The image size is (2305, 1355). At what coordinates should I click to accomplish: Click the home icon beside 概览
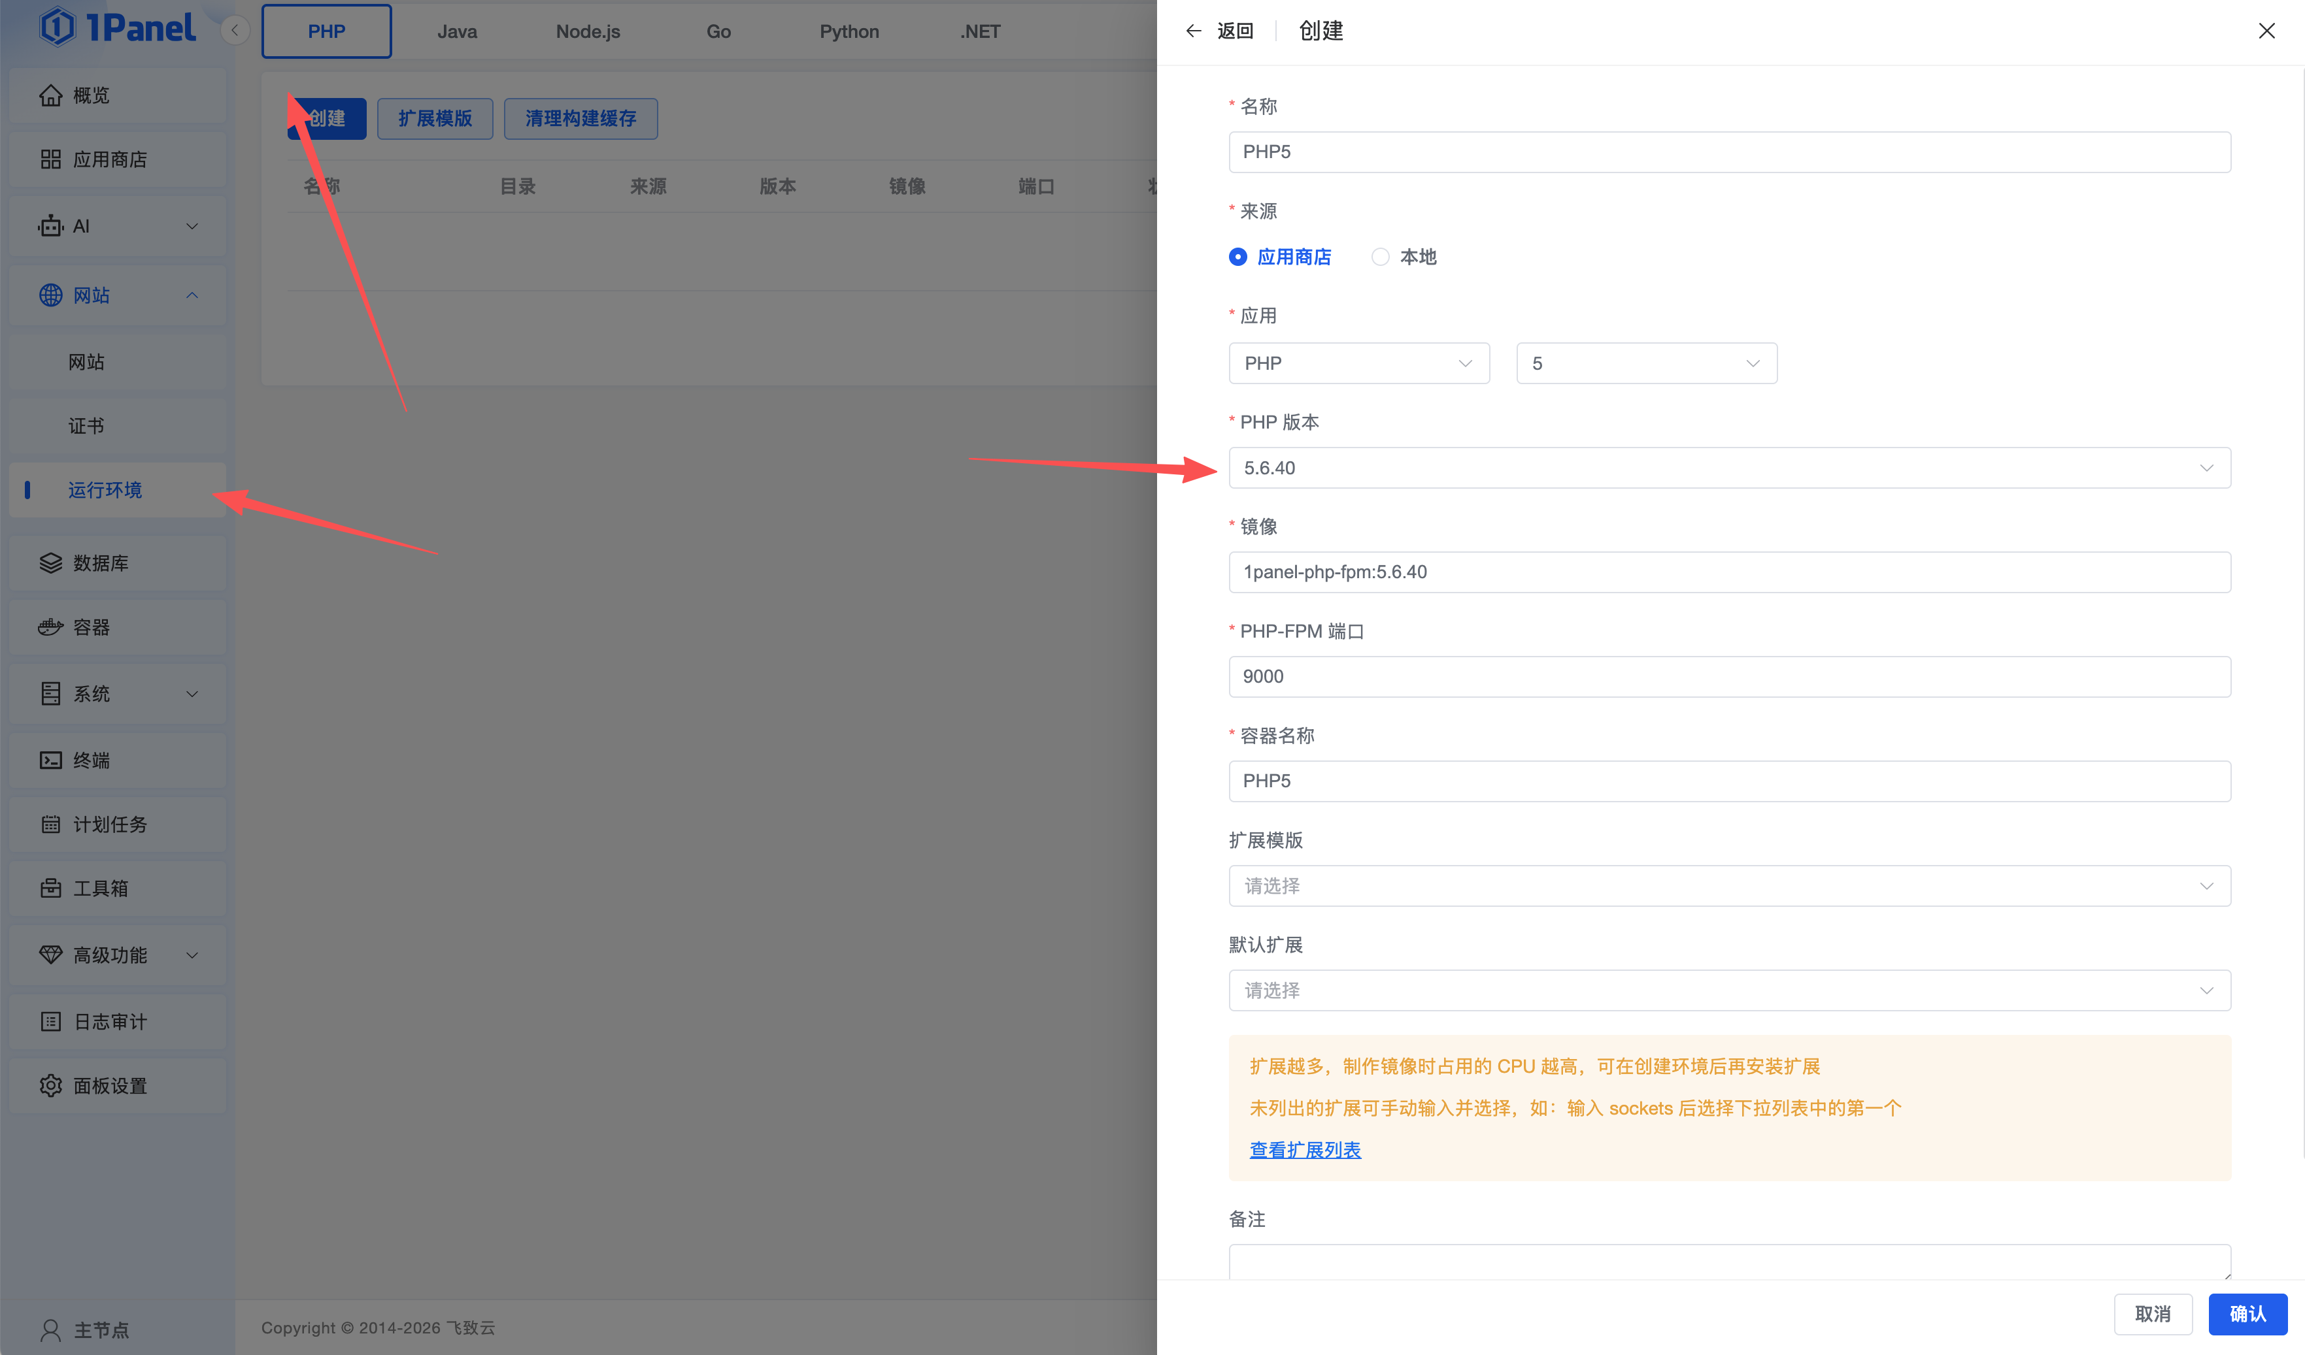(50, 95)
